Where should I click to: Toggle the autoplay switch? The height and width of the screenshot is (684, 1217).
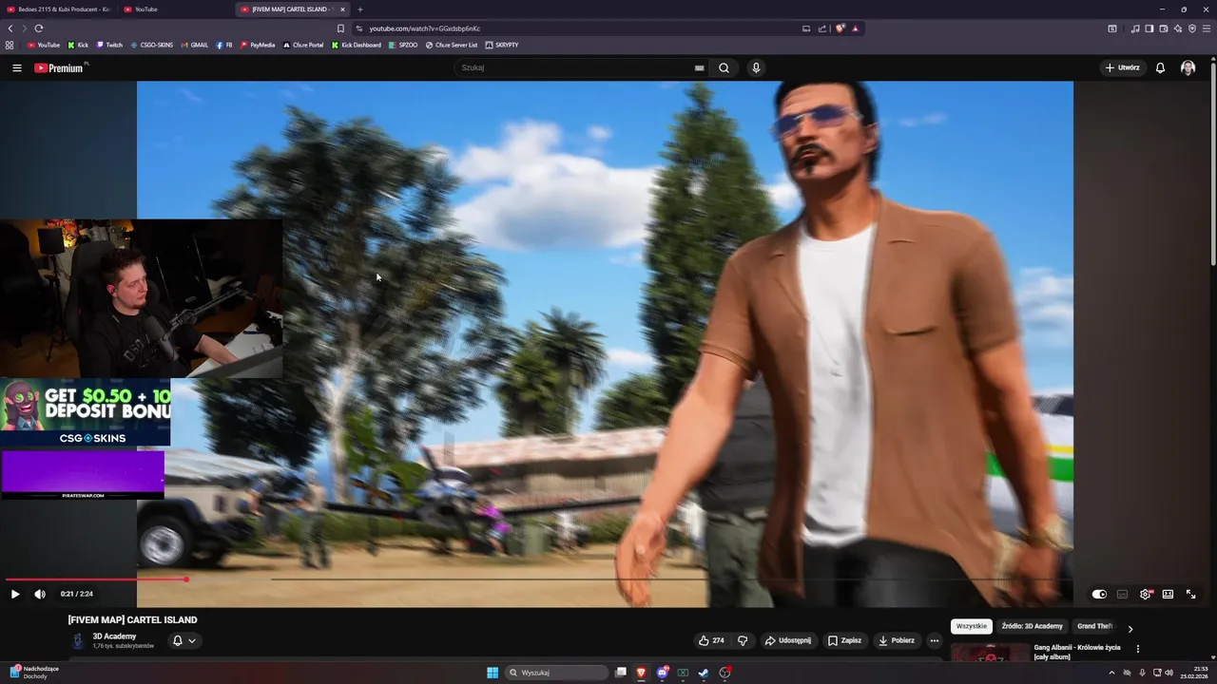1099,594
